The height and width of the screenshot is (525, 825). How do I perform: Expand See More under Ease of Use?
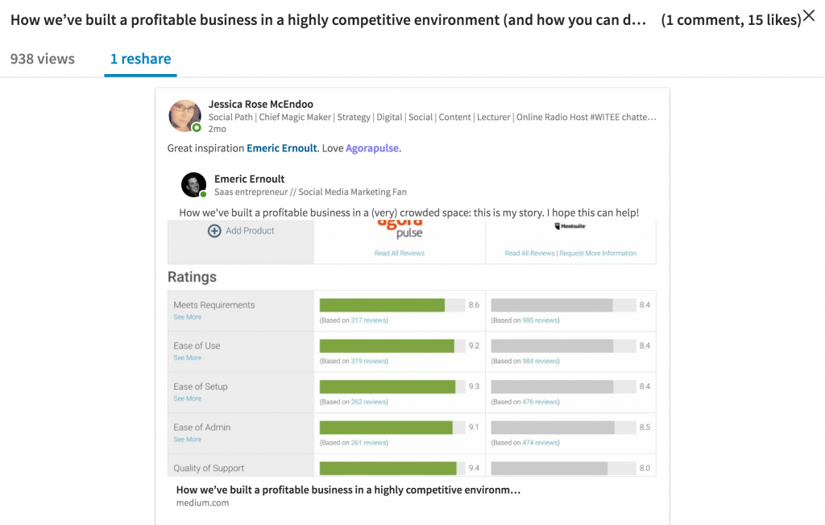[188, 358]
